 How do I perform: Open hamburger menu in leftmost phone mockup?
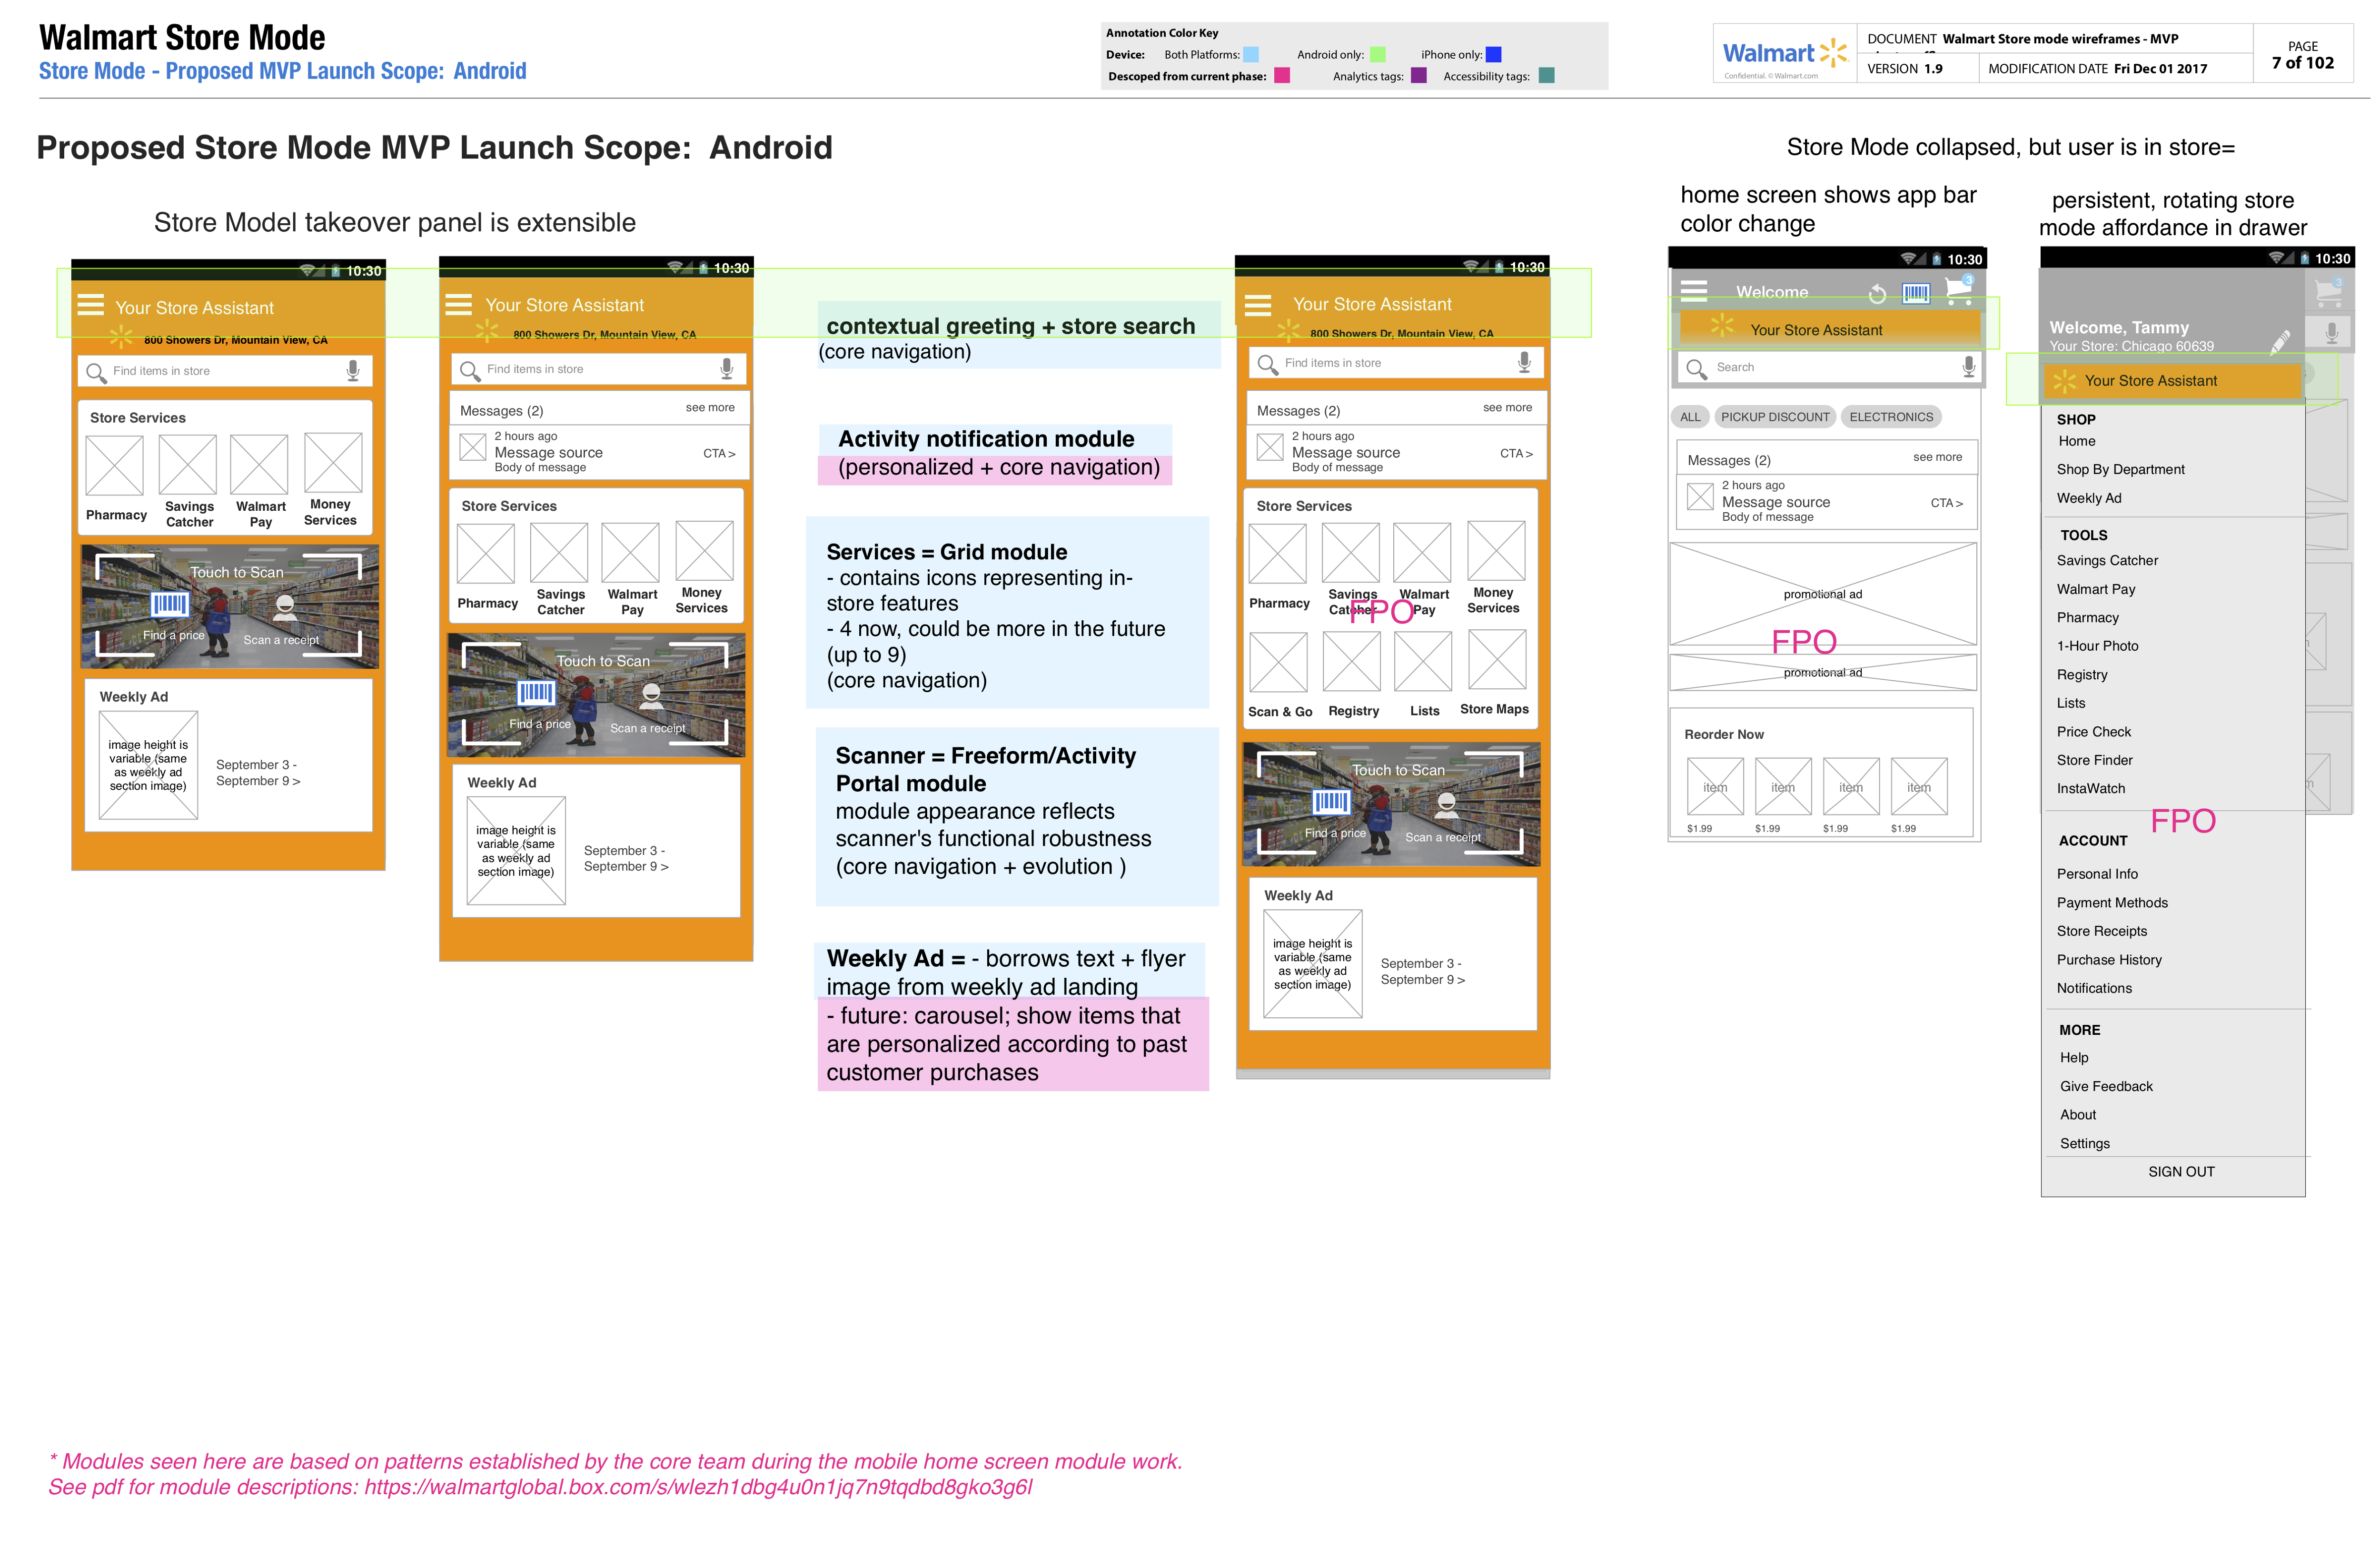(91, 304)
